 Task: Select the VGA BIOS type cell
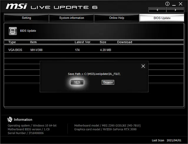click(15, 50)
